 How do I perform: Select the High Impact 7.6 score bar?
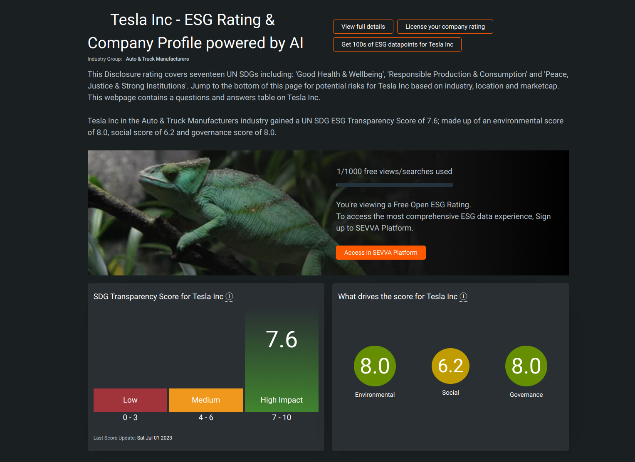tap(282, 360)
